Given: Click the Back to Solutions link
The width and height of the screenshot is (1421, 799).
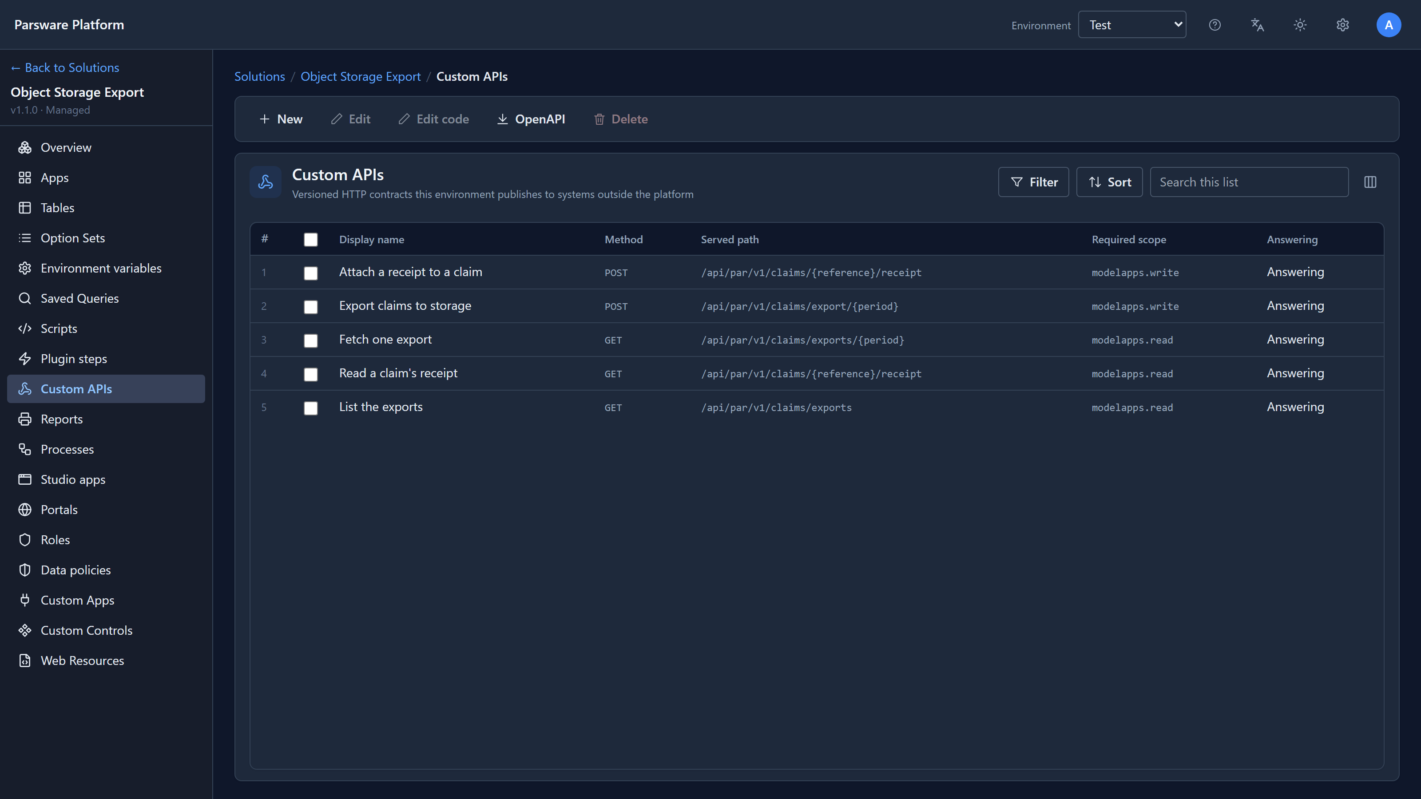Looking at the screenshot, I should point(65,67).
